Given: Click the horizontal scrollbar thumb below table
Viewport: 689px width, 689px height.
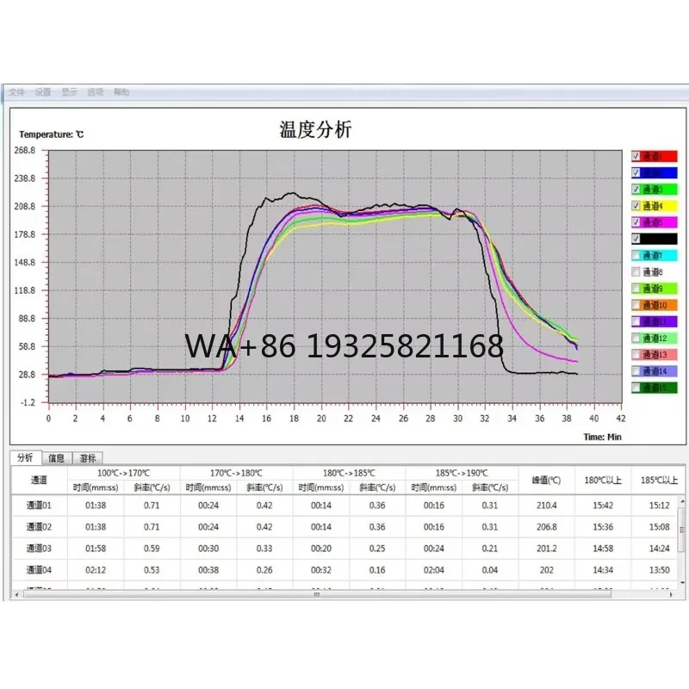Looking at the screenshot, I should (317, 594).
